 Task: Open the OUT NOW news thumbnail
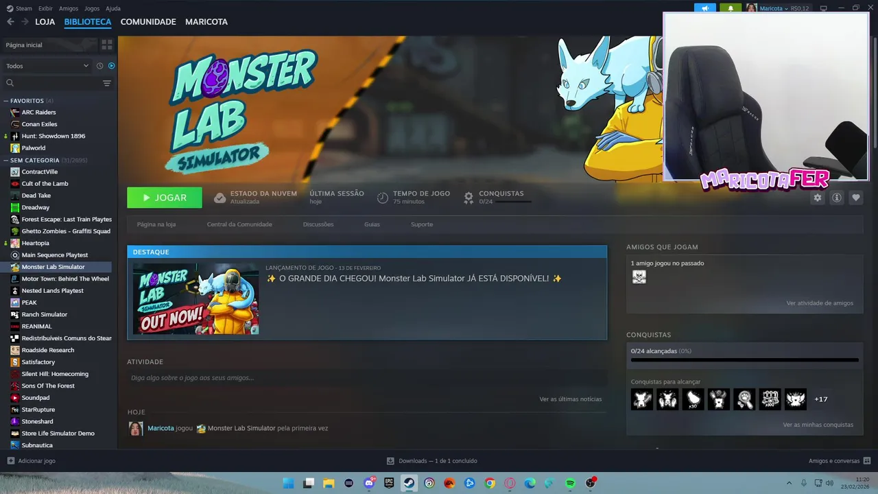(x=196, y=298)
